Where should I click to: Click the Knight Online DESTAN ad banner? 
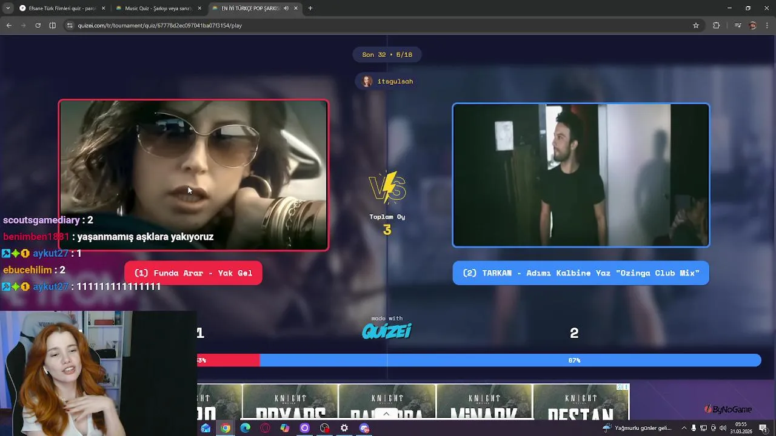(581, 401)
